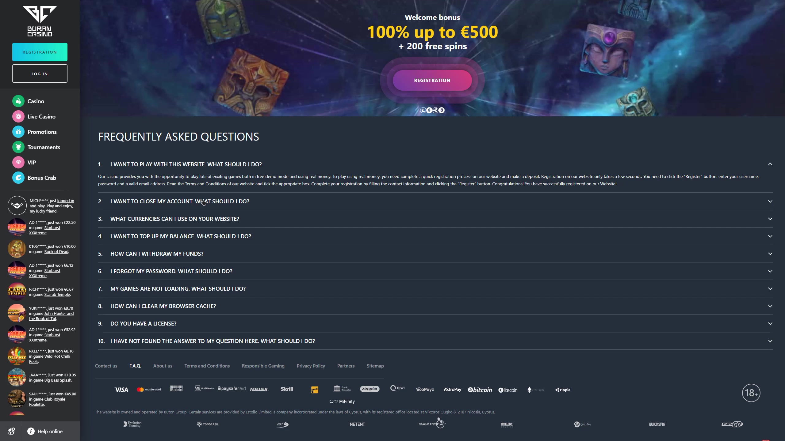
Task: Click the Buran Casino logo
Action: point(40,21)
